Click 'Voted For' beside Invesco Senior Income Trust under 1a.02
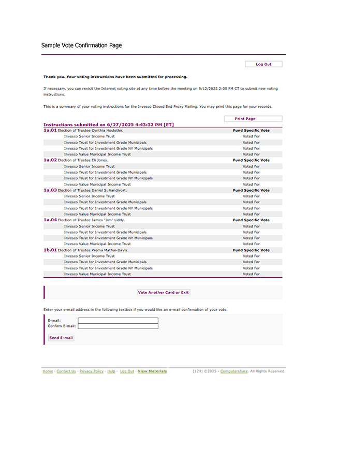This screenshot has width=352, height=456. point(251,166)
